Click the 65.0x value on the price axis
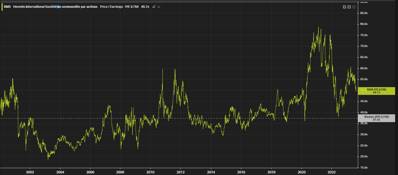The image size is (398, 175). 363,57
